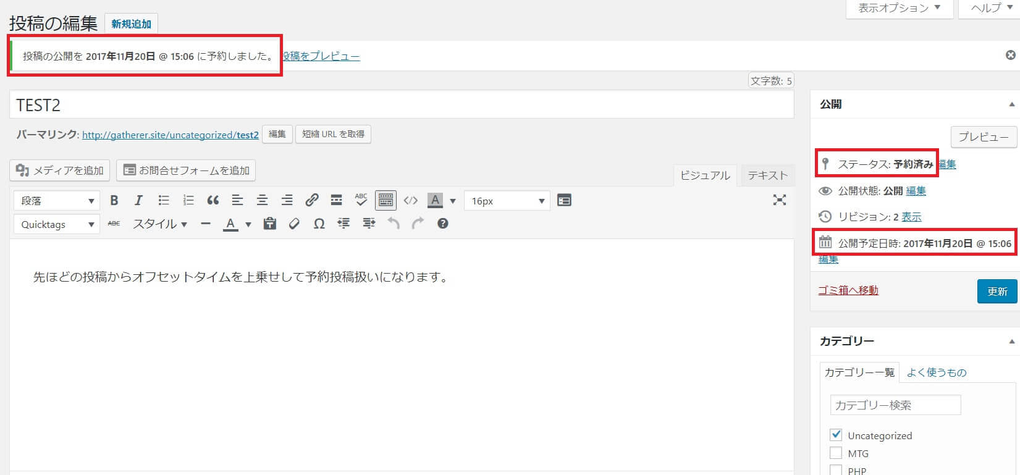Check the PHP category

836,470
